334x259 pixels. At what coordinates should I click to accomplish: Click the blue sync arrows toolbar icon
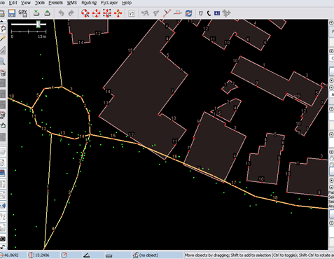pyautogui.click(x=188, y=13)
